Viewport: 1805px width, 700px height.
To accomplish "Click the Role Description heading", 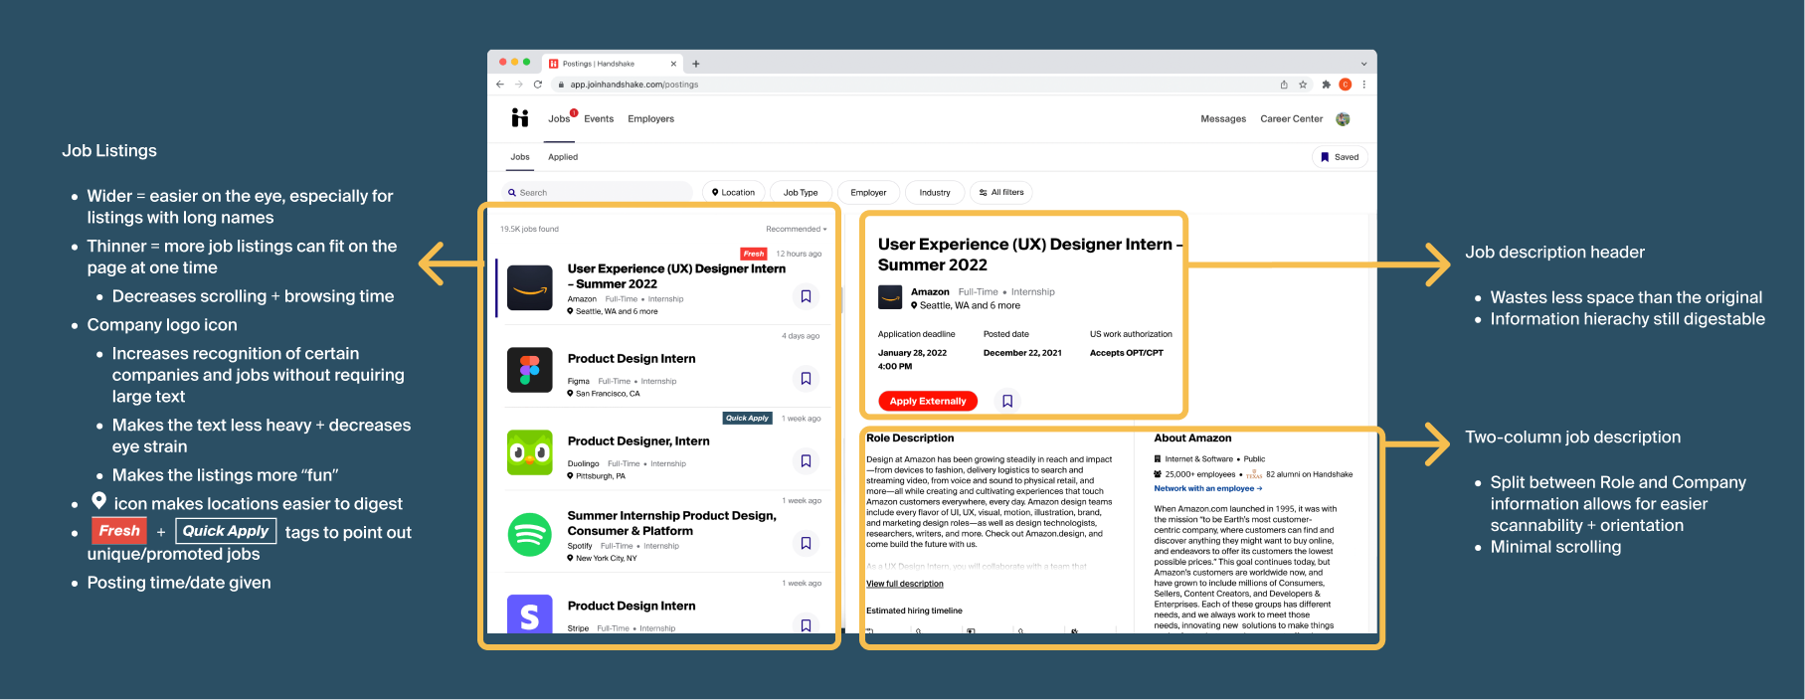I will click(910, 437).
